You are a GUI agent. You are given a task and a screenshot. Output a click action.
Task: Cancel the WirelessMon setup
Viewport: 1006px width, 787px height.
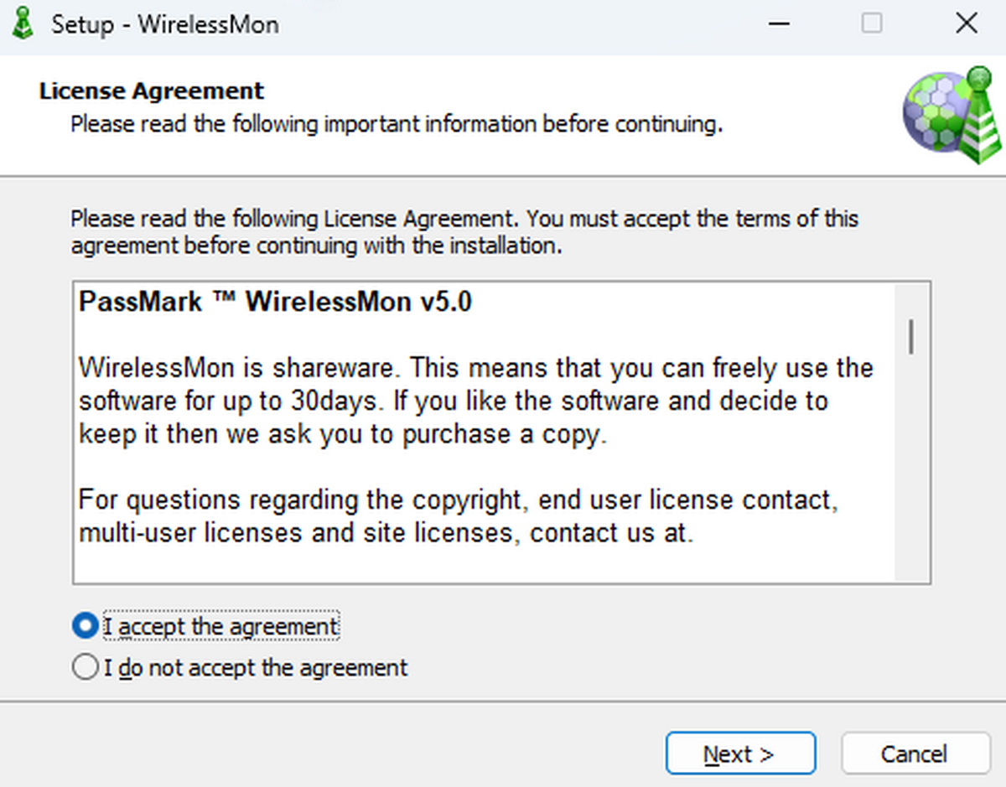915,753
